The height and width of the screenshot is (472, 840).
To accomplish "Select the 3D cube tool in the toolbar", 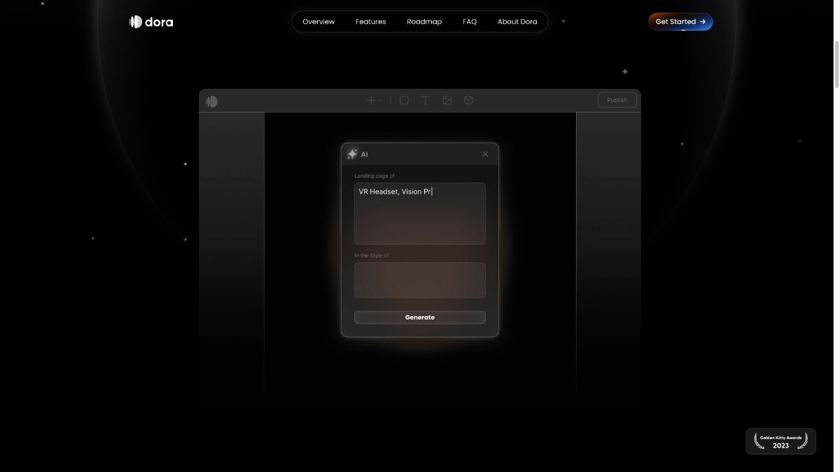I will [x=468, y=100].
